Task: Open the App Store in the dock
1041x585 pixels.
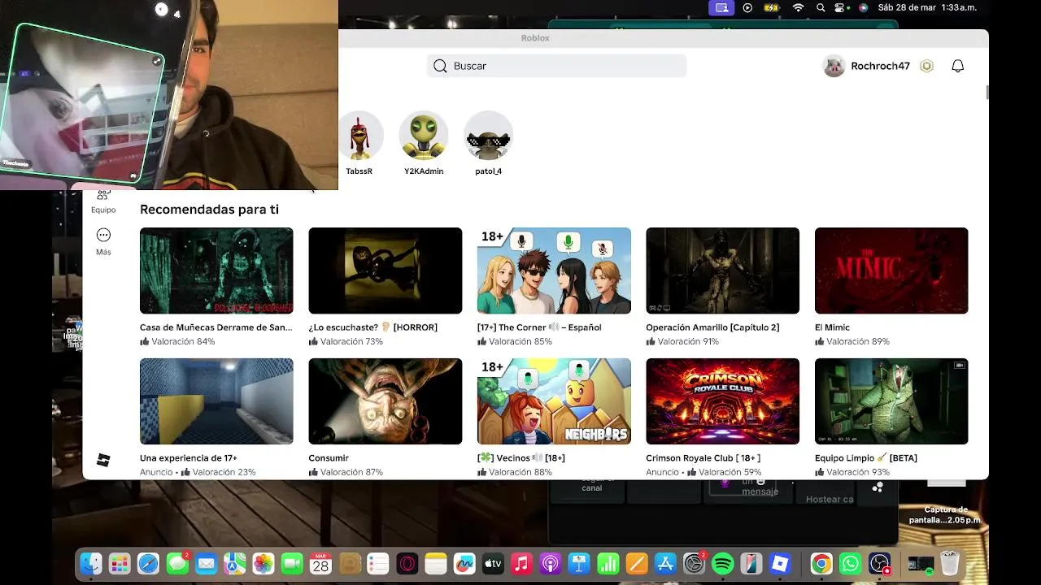Action: (665, 564)
